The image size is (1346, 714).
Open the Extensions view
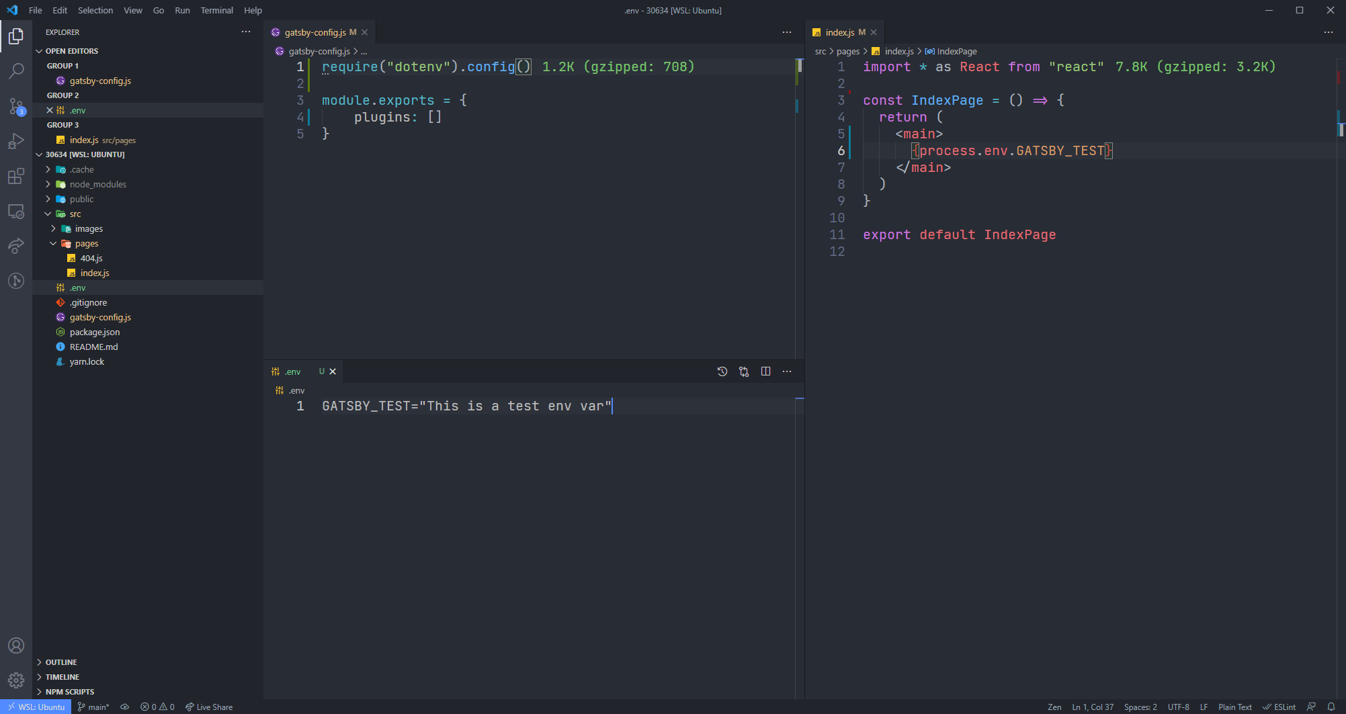pyautogui.click(x=16, y=176)
